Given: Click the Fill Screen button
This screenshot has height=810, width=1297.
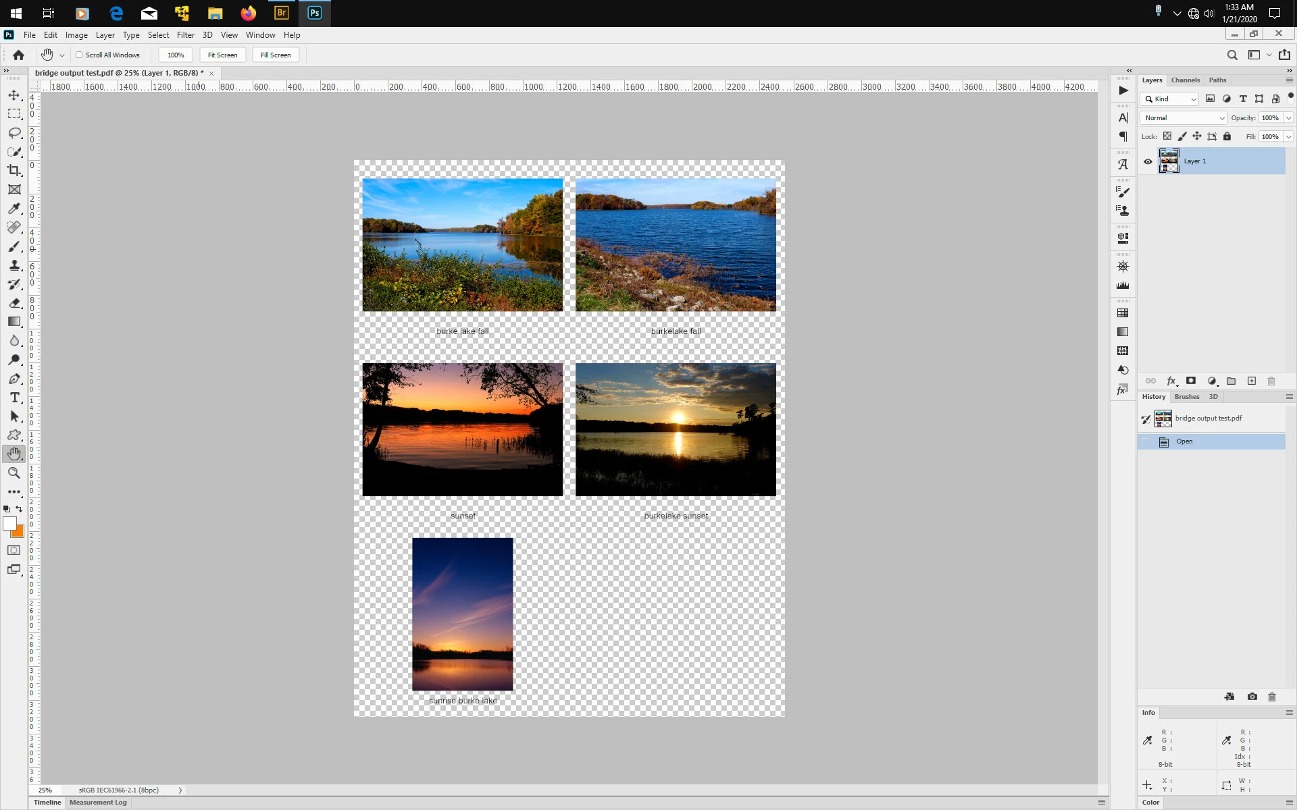Looking at the screenshot, I should click(x=276, y=55).
